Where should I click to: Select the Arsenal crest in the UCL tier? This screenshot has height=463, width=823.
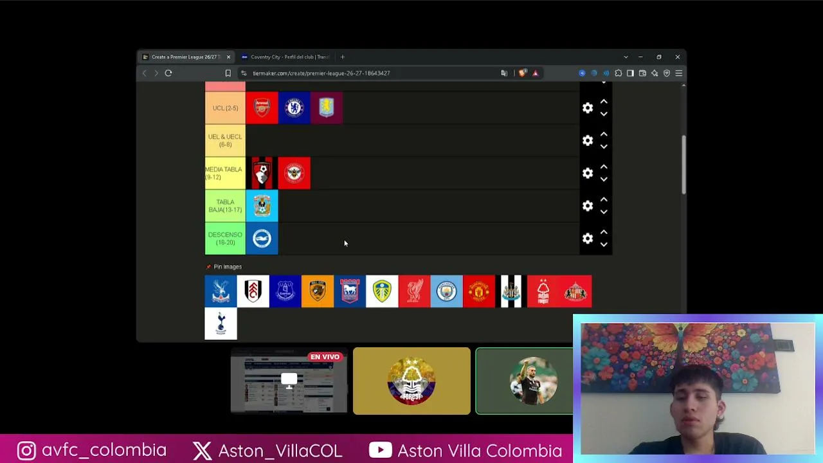[262, 108]
